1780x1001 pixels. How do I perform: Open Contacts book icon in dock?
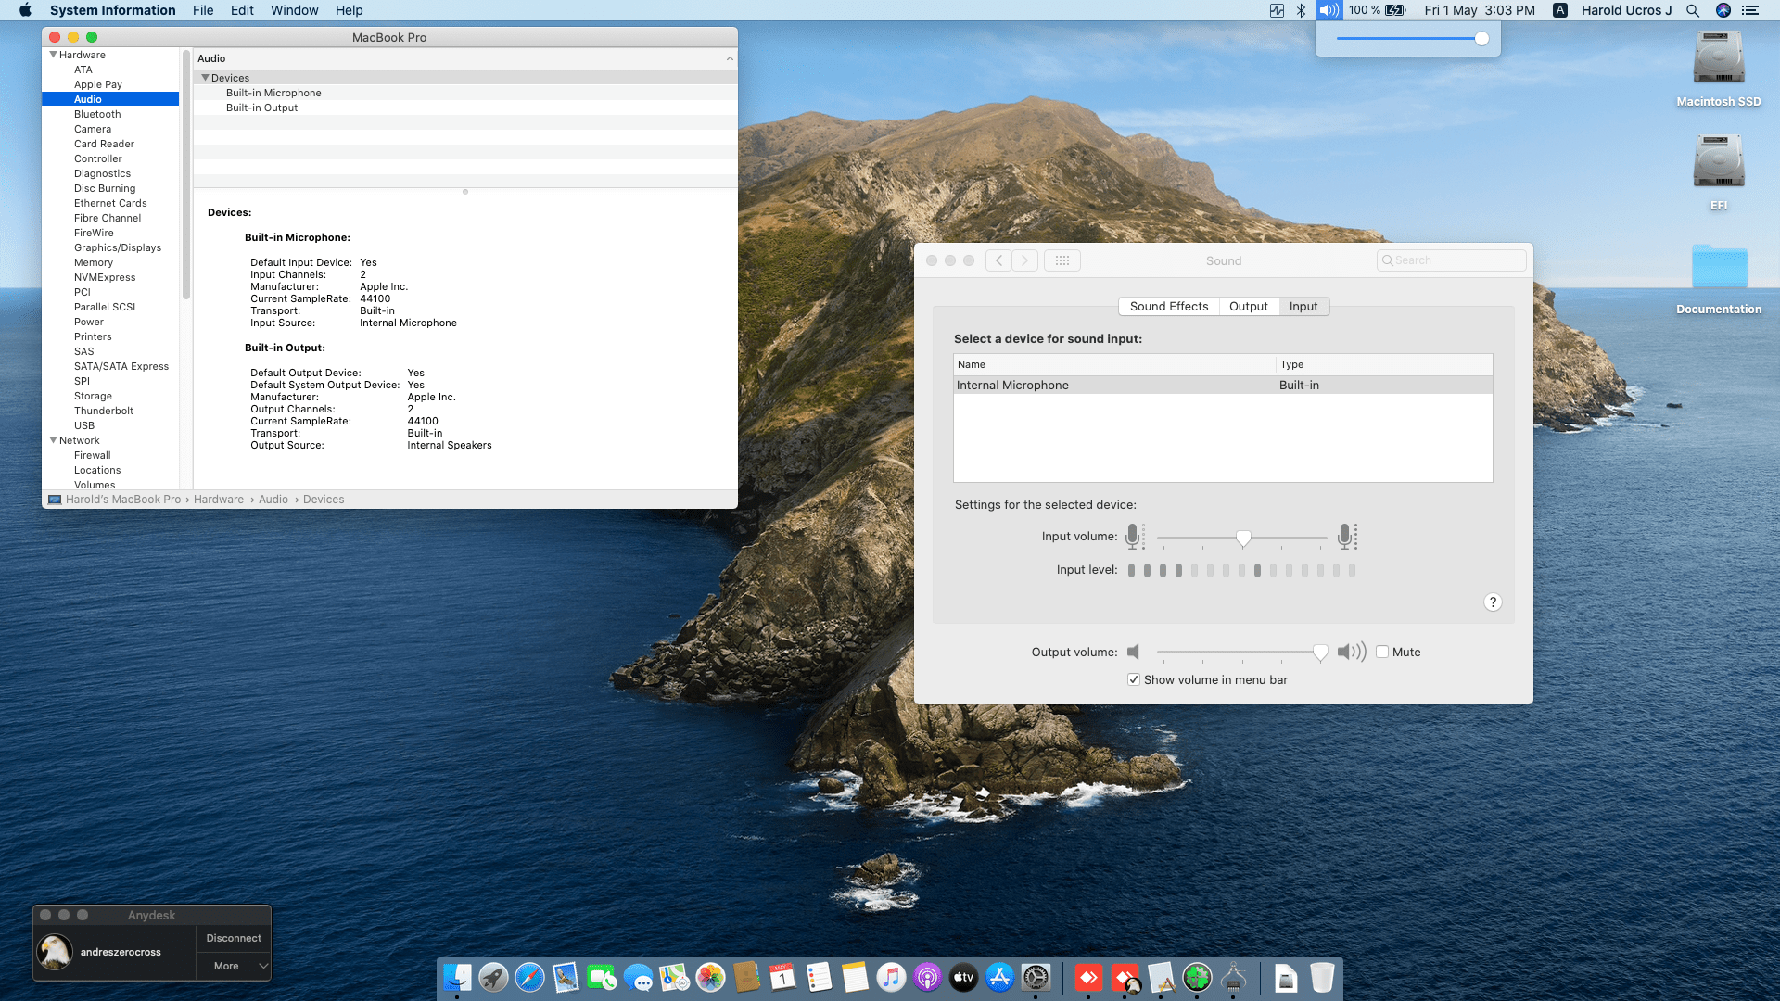click(746, 977)
